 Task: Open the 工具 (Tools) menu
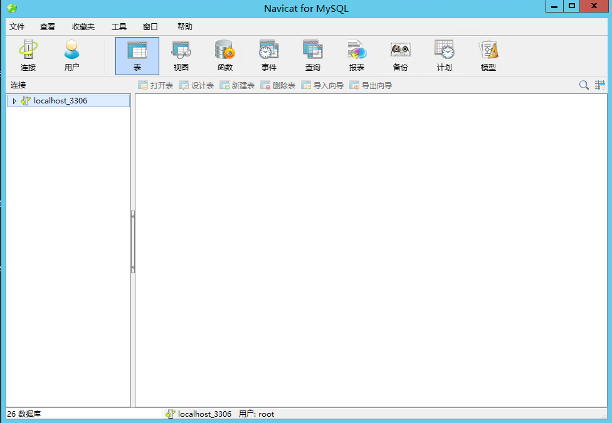tap(119, 26)
